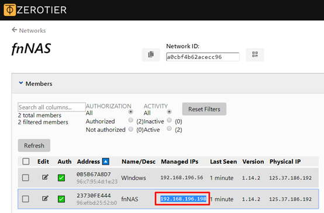Collapse the Members section chevron
This screenshot has height=213, width=324.
[x=21, y=83]
